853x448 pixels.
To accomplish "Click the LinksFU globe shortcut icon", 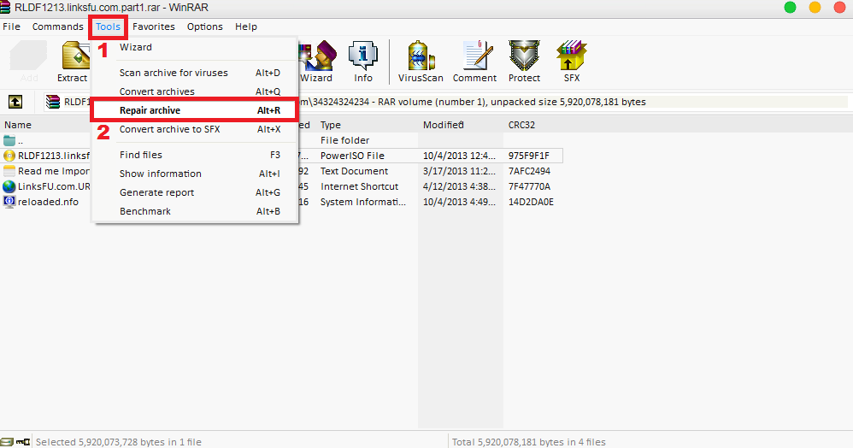I will pos(9,186).
